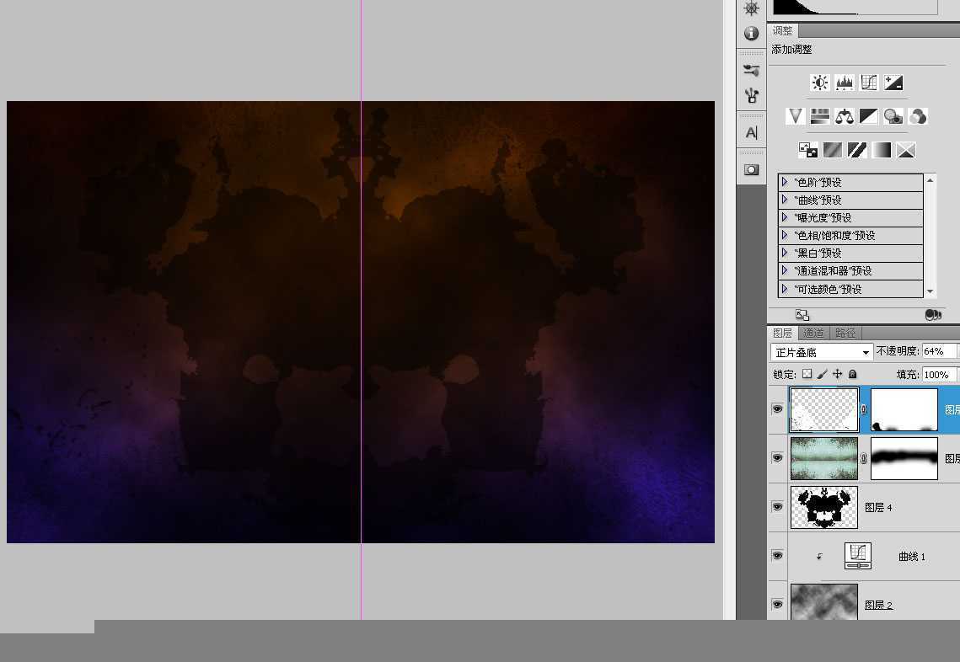
Task: Open the Character panel (A| icon)
Action: coord(751,132)
